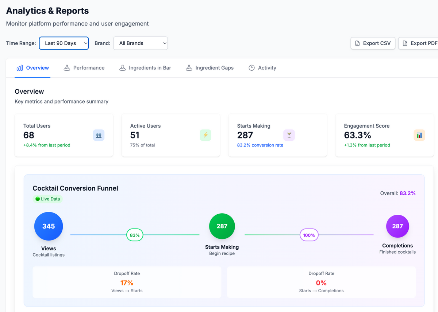
Task: Click the Live Data status badge
Action: (x=48, y=199)
